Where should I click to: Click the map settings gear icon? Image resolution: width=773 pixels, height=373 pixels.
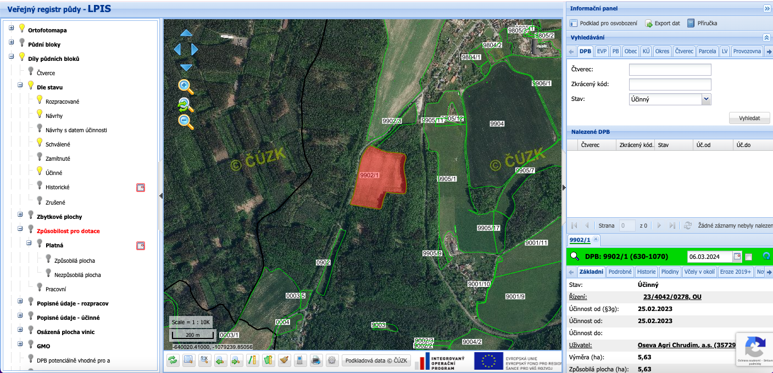332,360
